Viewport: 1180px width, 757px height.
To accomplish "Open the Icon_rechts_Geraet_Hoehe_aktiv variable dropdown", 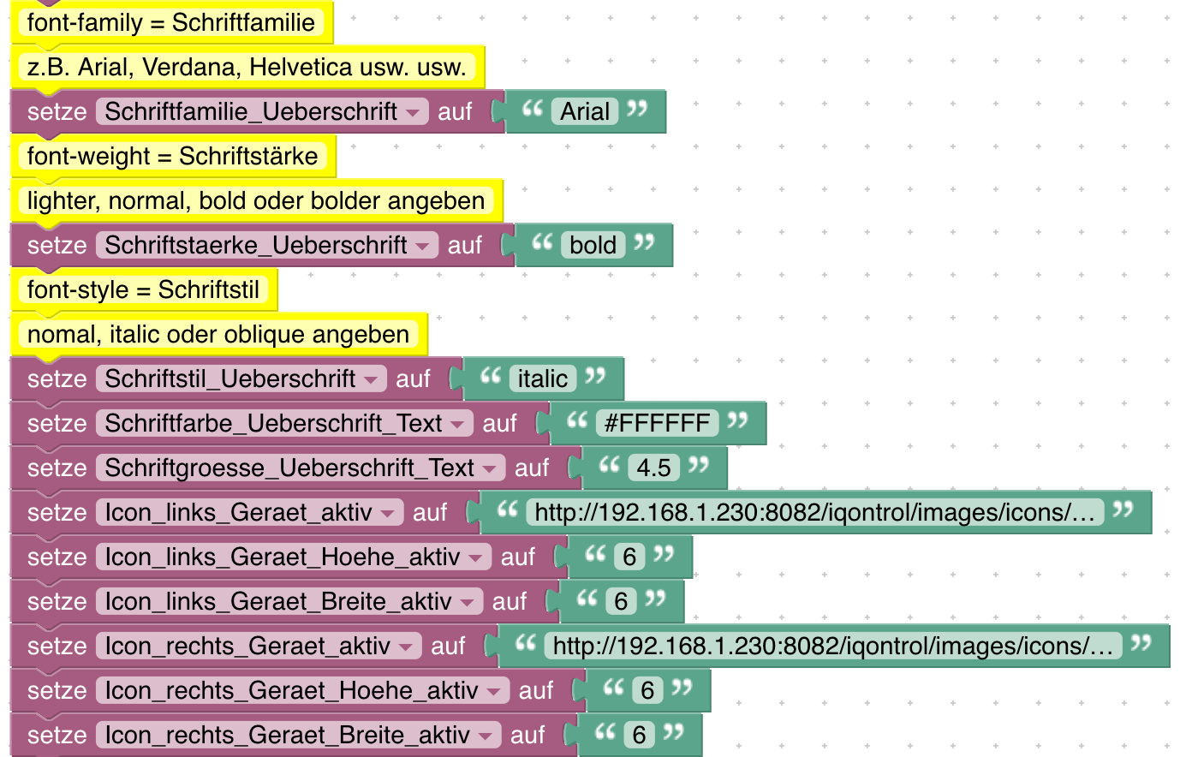I will [x=302, y=690].
